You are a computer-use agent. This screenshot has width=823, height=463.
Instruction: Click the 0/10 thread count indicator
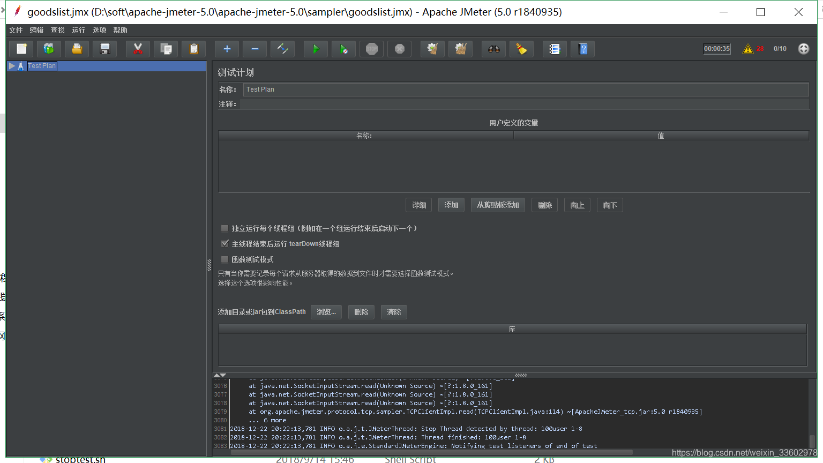pos(780,49)
